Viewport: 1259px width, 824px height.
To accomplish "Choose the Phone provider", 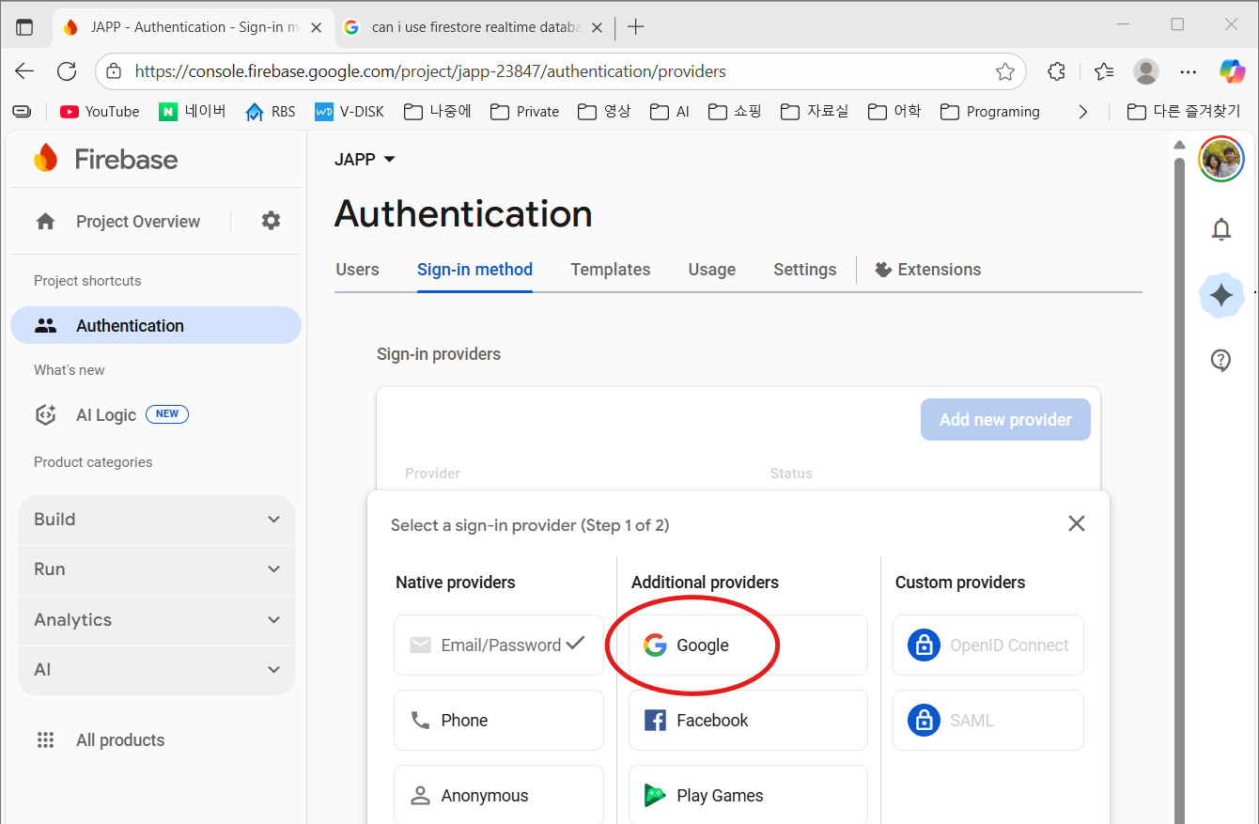I will point(499,721).
